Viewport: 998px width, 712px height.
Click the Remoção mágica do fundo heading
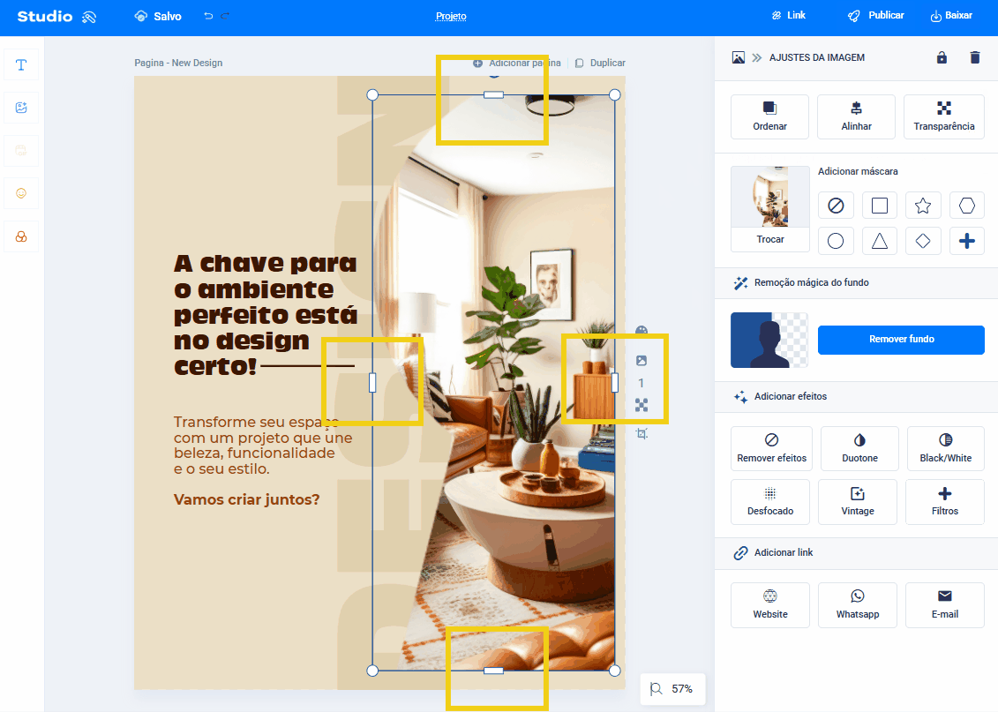[812, 282]
